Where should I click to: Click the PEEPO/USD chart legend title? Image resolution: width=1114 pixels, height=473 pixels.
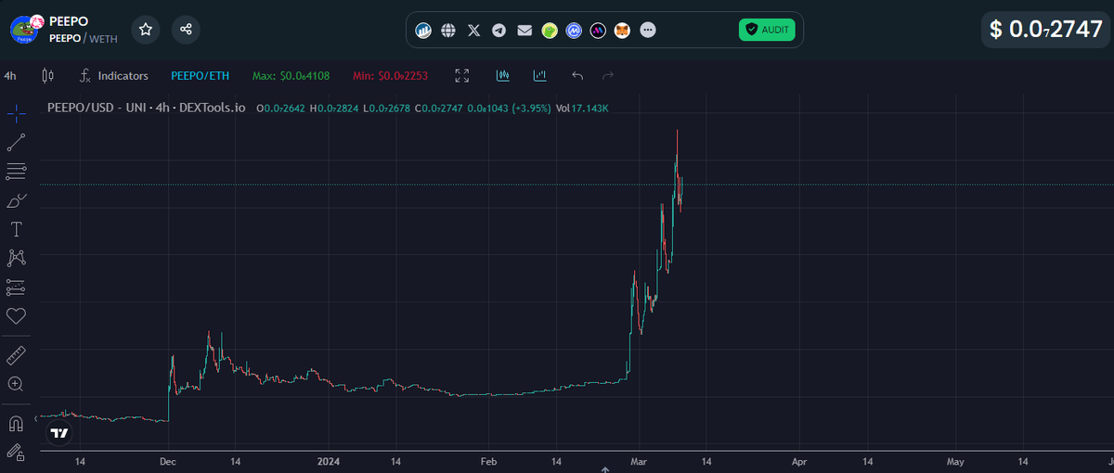click(x=147, y=108)
